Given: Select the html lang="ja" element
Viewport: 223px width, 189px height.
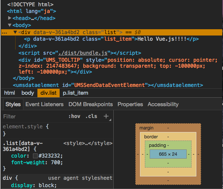Looking at the screenshot, I should point(31,11).
